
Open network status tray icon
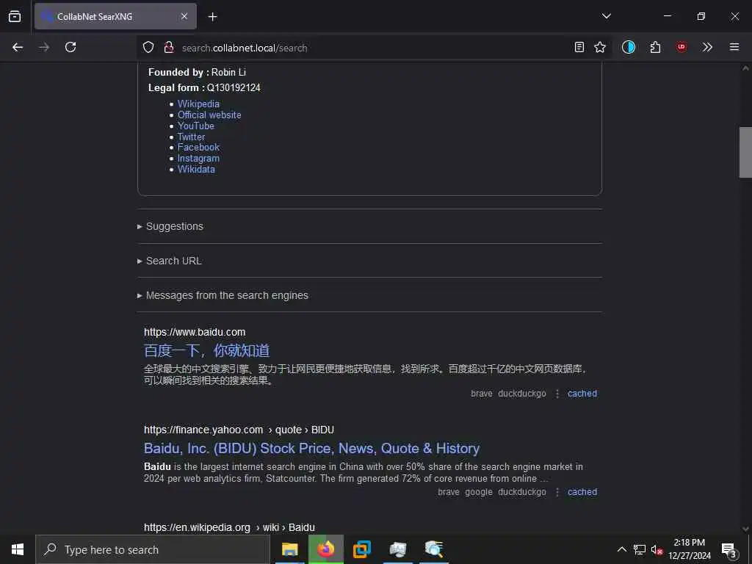click(x=640, y=549)
